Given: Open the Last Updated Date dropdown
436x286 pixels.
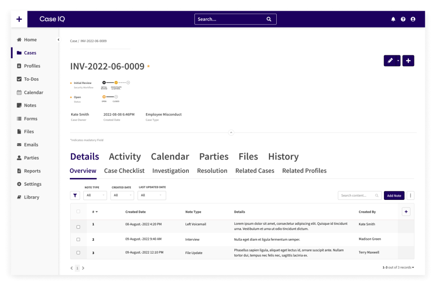Looking at the screenshot, I should point(152,195).
